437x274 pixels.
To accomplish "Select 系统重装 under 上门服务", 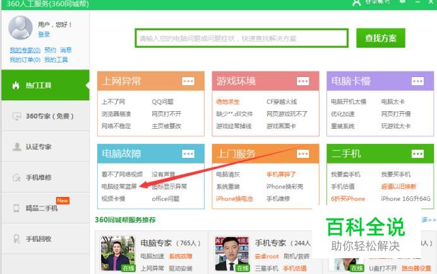I will pyautogui.click(x=228, y=186).
